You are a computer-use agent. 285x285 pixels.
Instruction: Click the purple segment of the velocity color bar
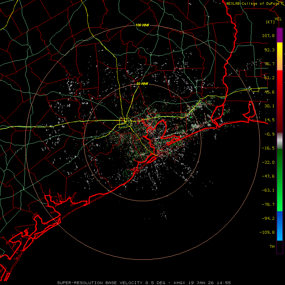point(280,35)
